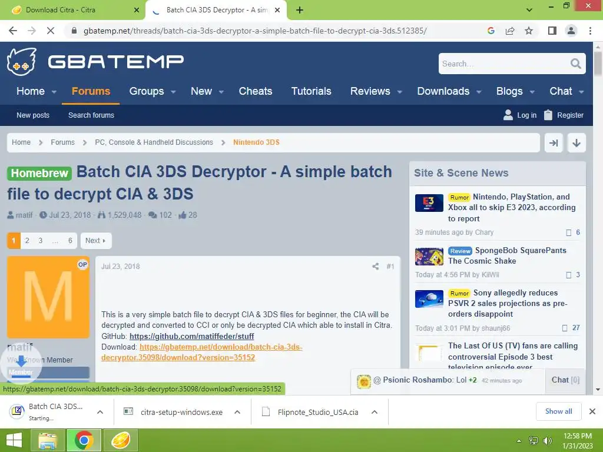Click the page vertical scrollbar thumb
Screen dimensions: 603x452
click(x=598, y=64)
